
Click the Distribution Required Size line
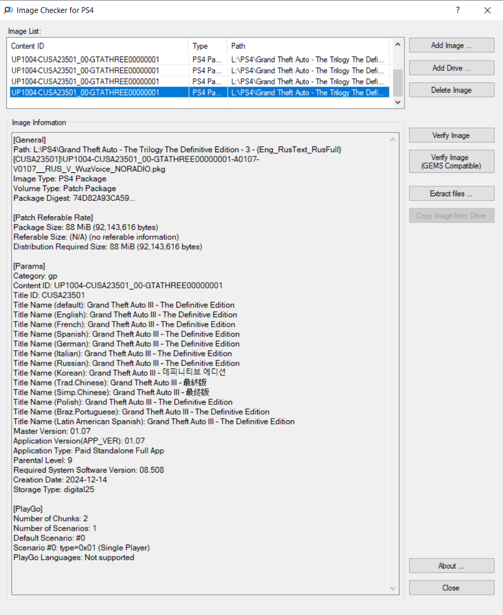[x=108, y=247]
